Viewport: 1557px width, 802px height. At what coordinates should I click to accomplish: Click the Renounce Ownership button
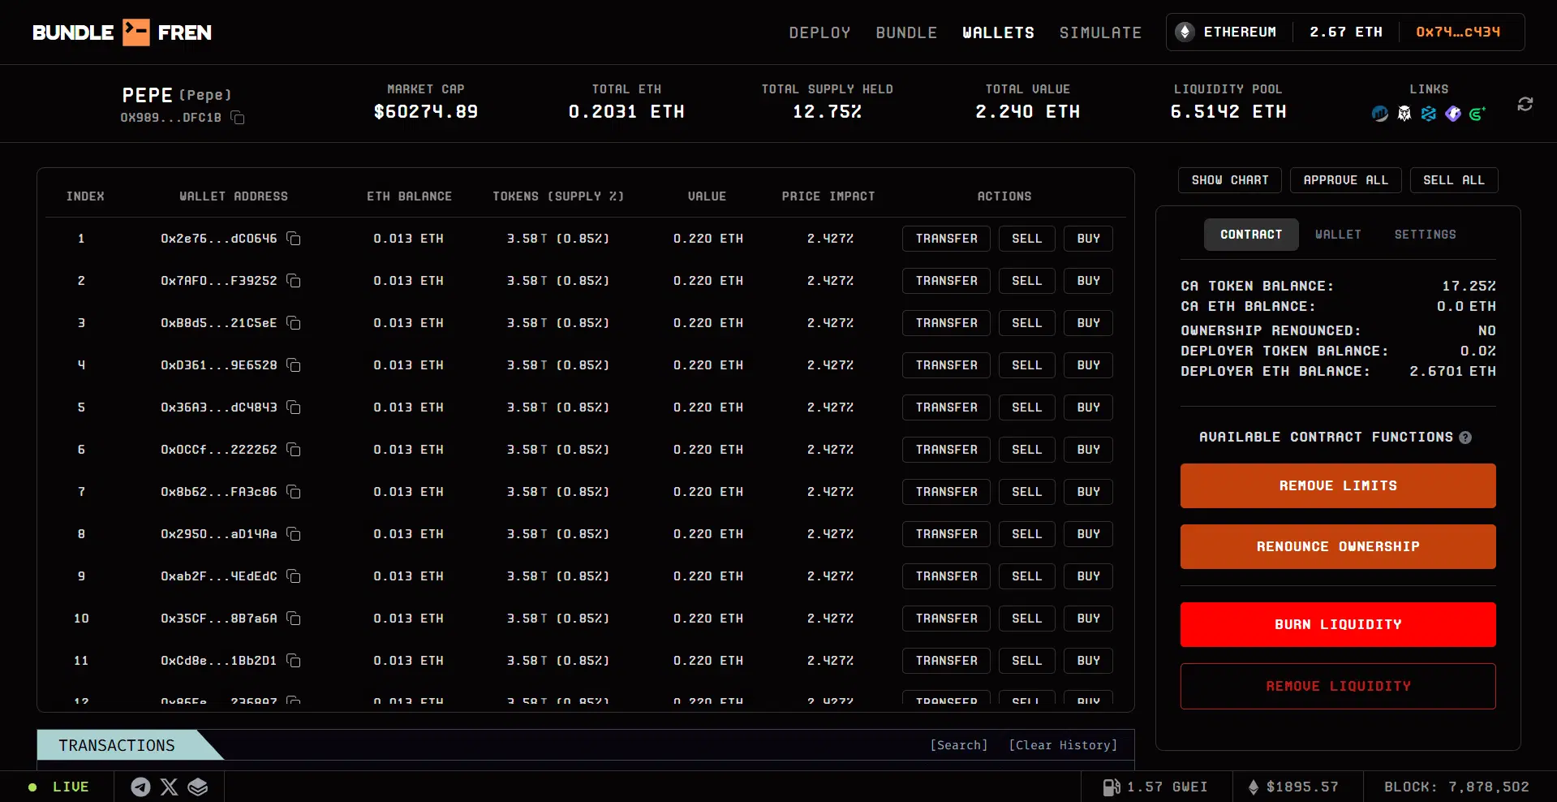click(1338, 546)
